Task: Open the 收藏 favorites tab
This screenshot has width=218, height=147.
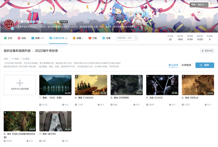Action: [x=78, y=38]
